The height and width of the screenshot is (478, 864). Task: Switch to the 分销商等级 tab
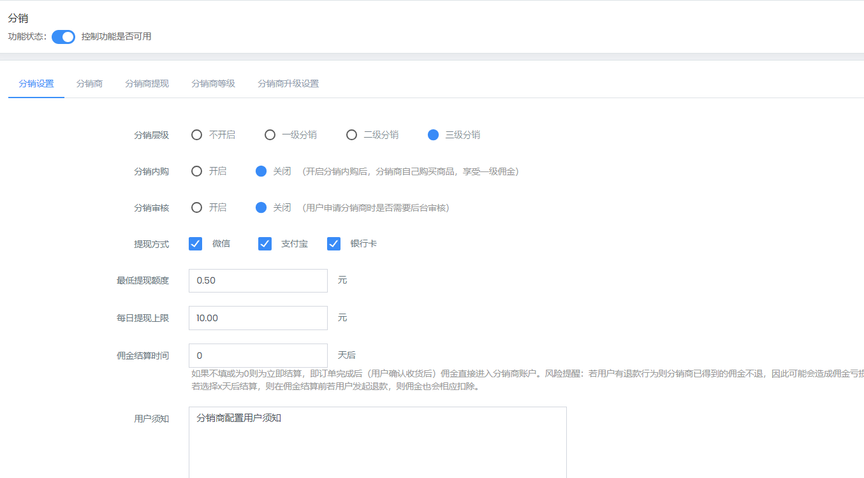[x=213, y=83]
